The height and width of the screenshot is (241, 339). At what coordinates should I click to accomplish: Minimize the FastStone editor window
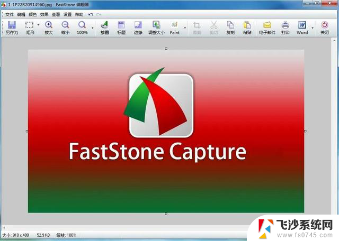(x=308, y=3)
